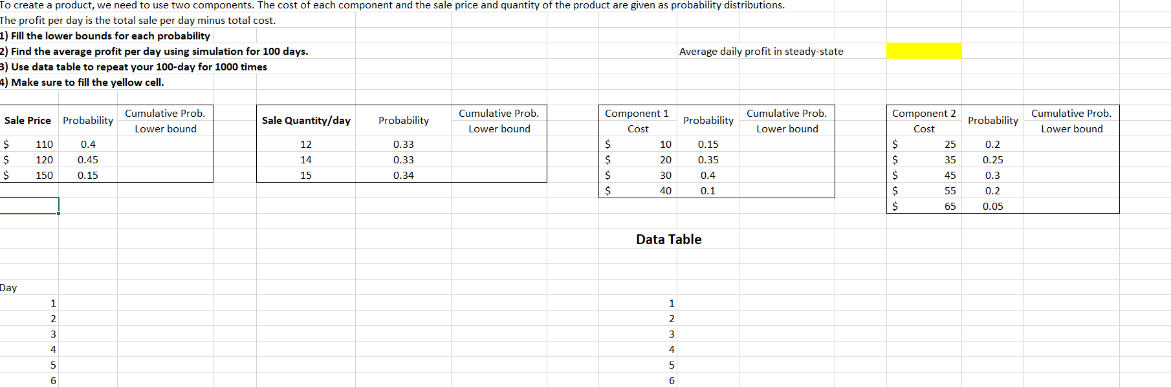
Task: Click probability 0.1 for Component 1 cost 40
Action: 708,191
